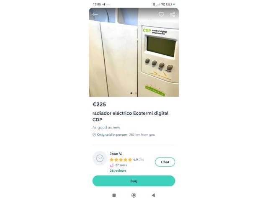Viewport: 268px width, 201px height.
Task: Tap the Android back triangle button
Action: (153, 195)
